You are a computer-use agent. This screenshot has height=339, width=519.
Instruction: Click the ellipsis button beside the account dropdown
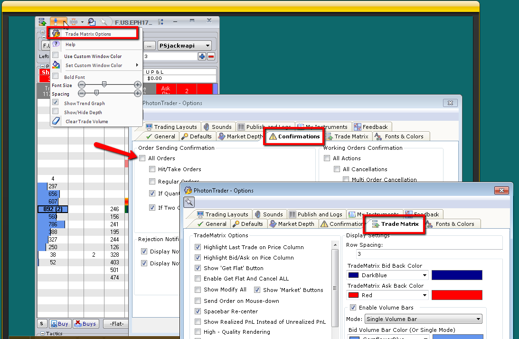click(149, 45)
